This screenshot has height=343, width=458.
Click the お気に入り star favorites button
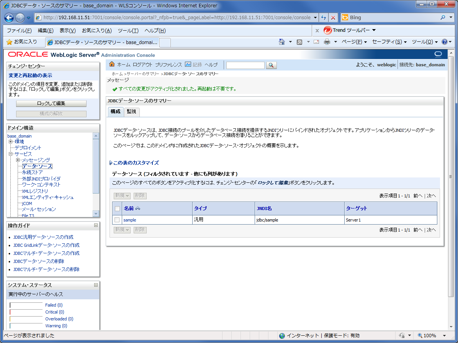pyautogui.click(x=22, y=42)
